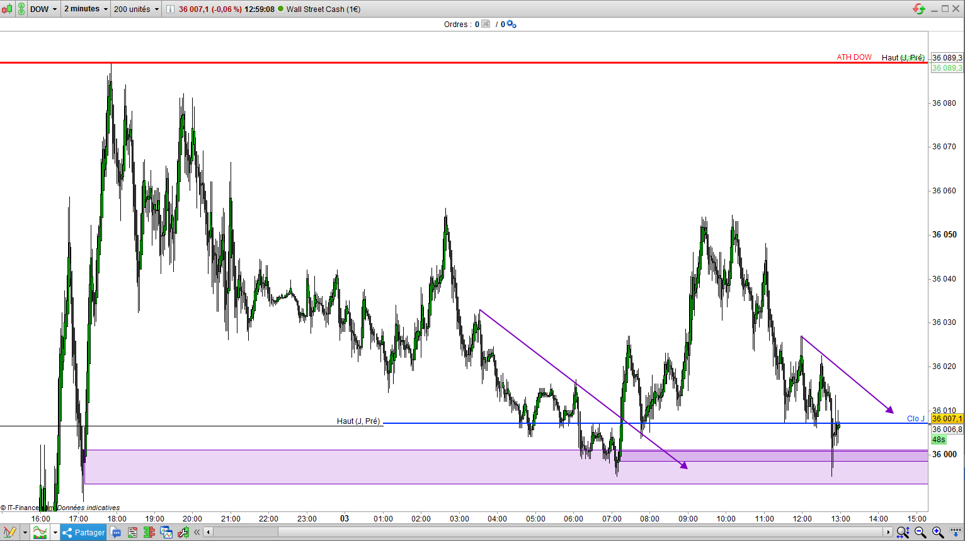Click the scrollbar right arrow
The image size is (965, 541).
[888, 532]
